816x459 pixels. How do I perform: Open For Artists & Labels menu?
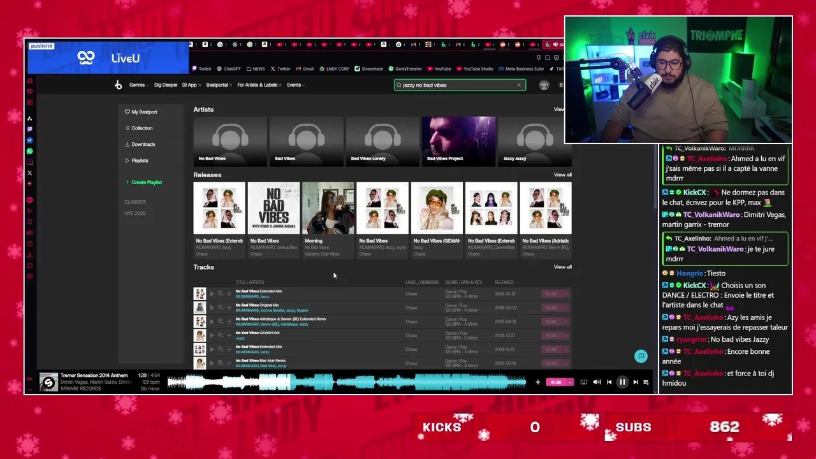[x=259, y=85]
